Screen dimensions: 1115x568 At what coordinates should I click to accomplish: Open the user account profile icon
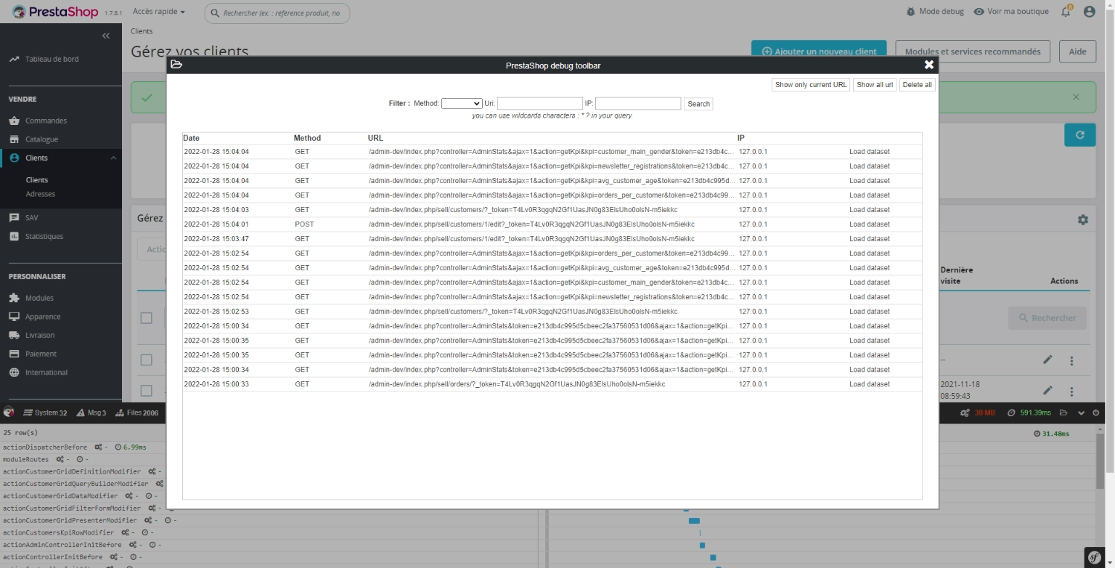(x=1089, y=12)
